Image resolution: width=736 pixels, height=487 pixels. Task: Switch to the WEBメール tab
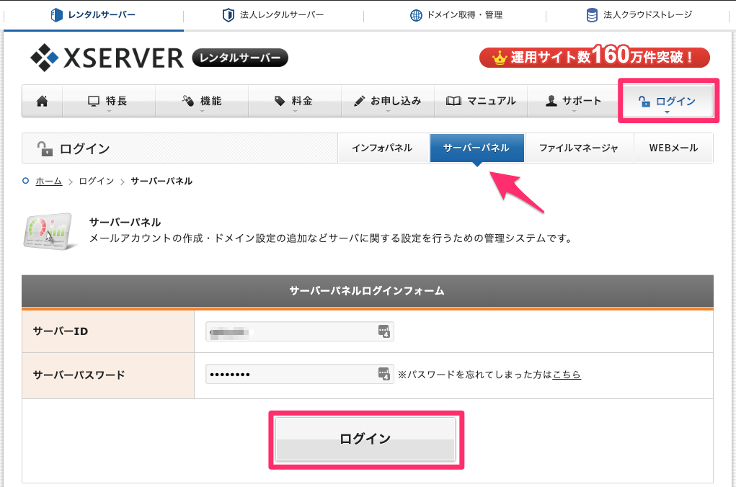coord(673,148)
